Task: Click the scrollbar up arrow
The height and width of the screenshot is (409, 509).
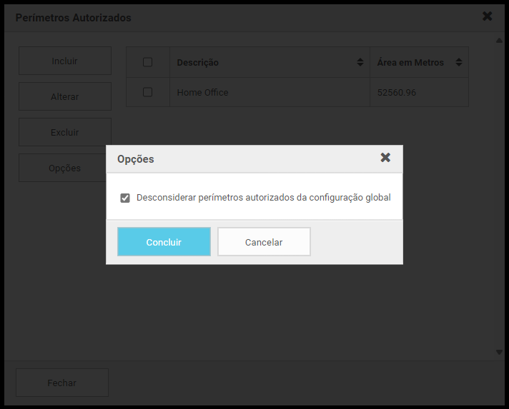Action: pyautogui.click(x=499, y=40)
